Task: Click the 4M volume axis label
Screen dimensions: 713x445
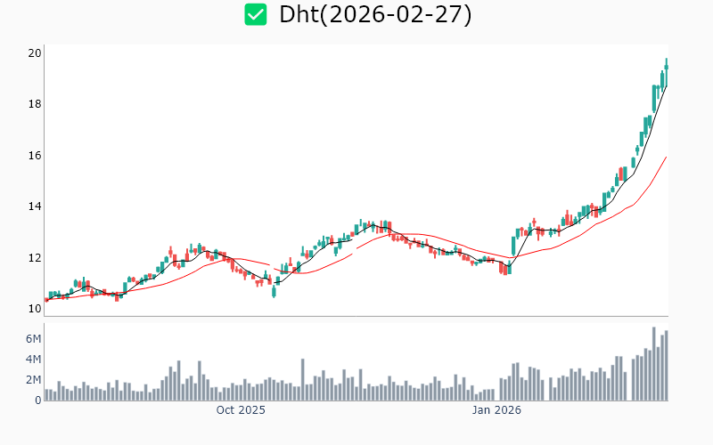Action: coord(32,360)
